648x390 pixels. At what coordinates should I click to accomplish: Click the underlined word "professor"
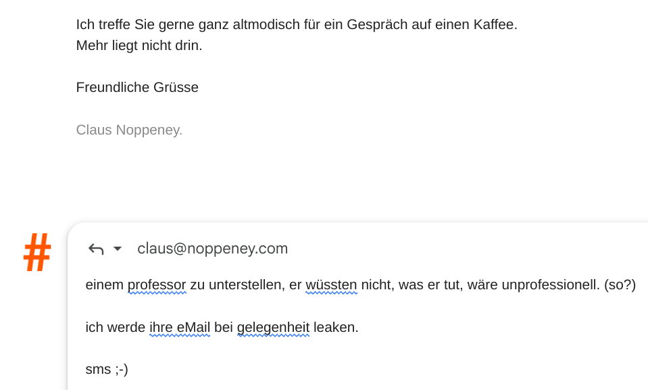coord(157,285)
